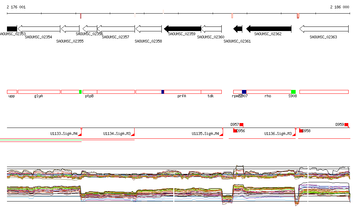Click the SAOUHSC_02358 text label

point(148,41)
